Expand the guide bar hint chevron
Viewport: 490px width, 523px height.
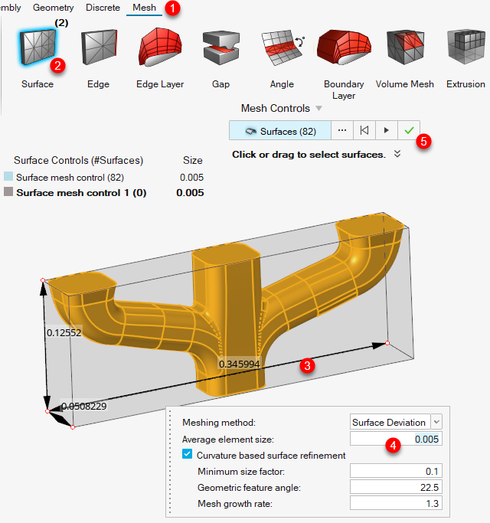tap(397, 154)
